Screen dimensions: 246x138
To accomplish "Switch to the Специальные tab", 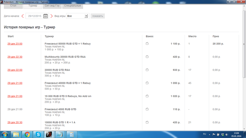I will [72, 6].
